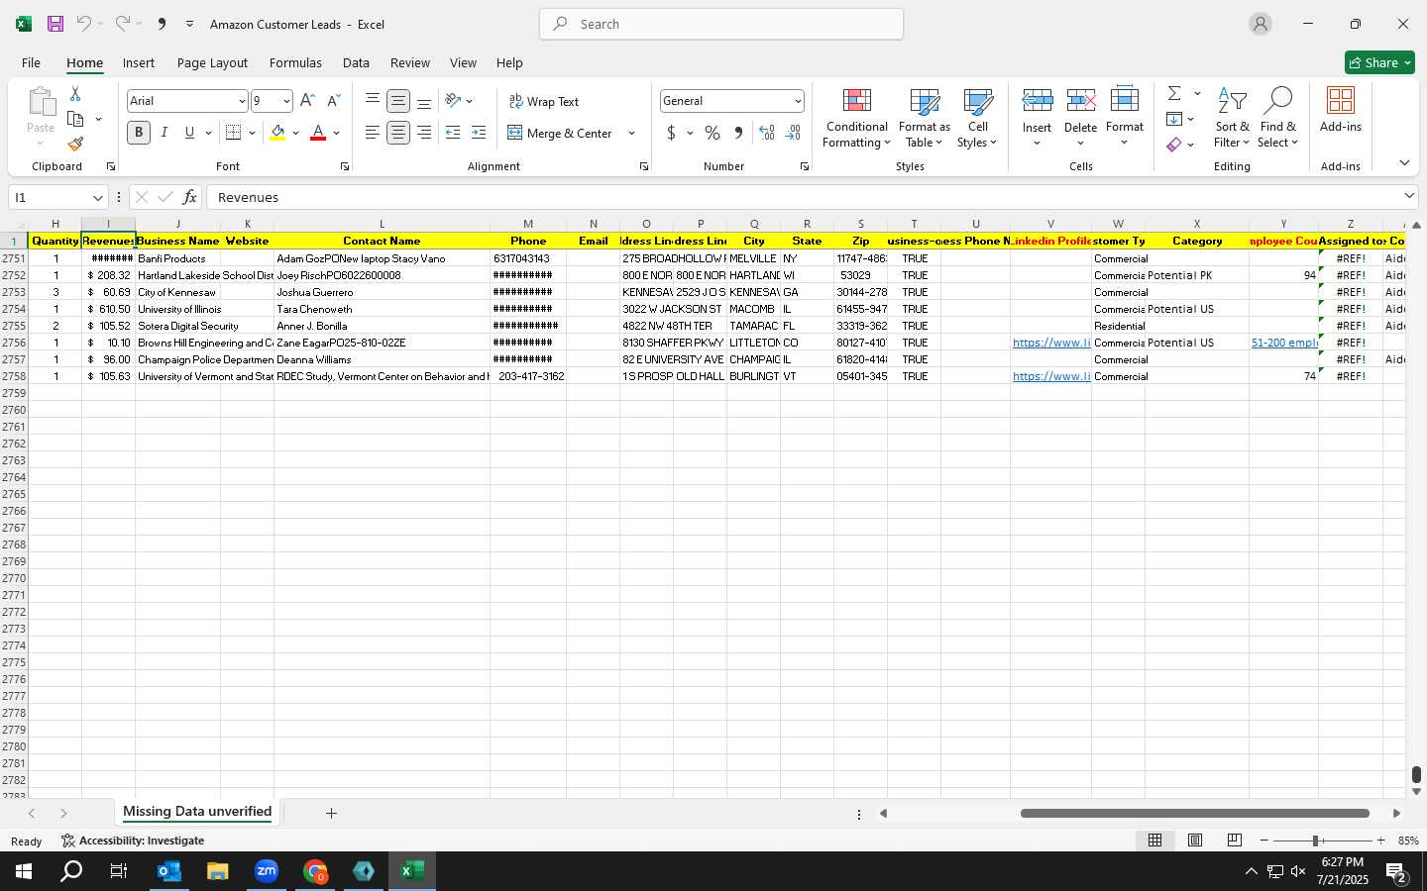The height and width of the screenshot is (891, 1427).
Task: Click the Save icon in the title bar
Action: click(x=55, y=24)
